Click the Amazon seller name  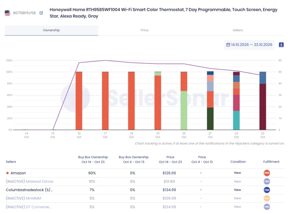[18, 173]
